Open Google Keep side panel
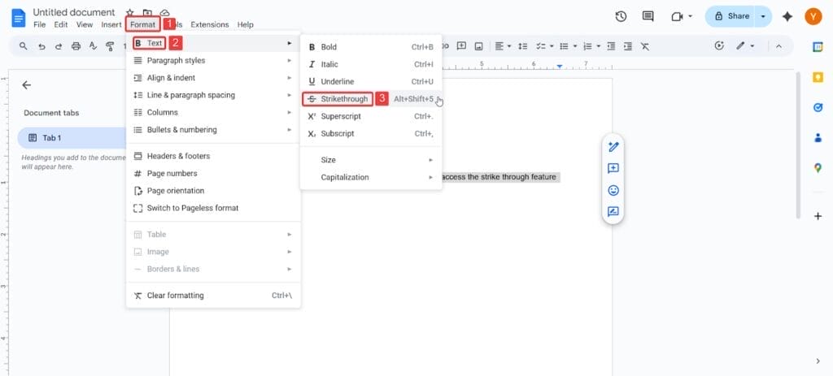This screenshot has height=376, width=833. pos(818,77)
